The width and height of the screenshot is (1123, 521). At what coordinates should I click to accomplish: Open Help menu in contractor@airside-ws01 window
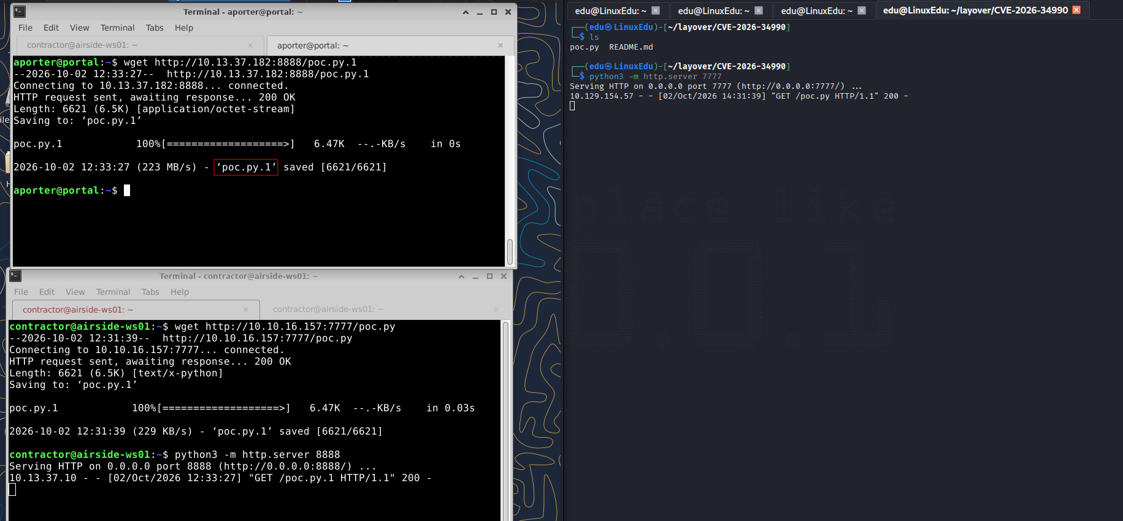point(179,292)
